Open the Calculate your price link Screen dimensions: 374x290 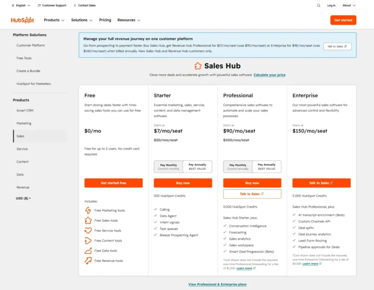[x=269, y=75]
